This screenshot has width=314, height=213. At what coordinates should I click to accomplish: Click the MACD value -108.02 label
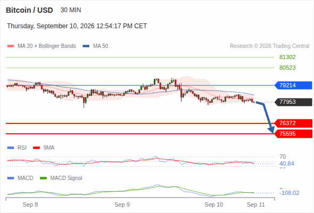pyautogui.click(x=290, y=193)
